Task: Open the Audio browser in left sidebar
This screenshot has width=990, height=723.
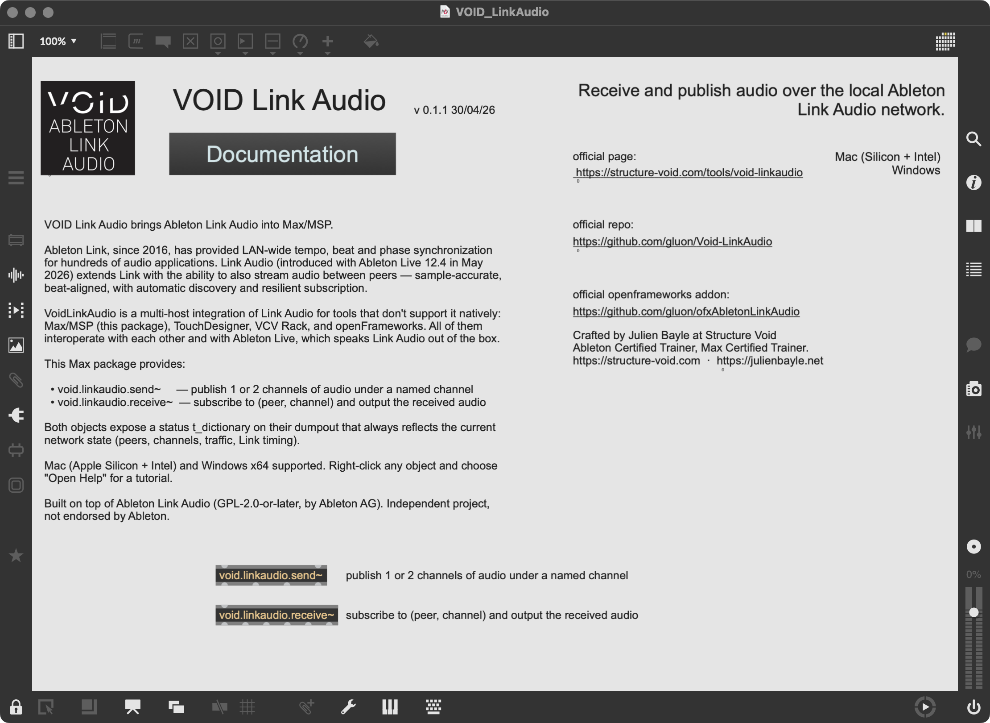Action: coord(16,275)
